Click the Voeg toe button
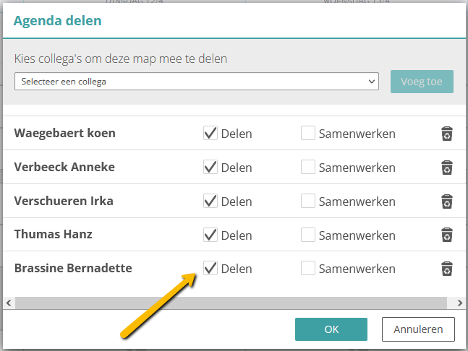 422,82
